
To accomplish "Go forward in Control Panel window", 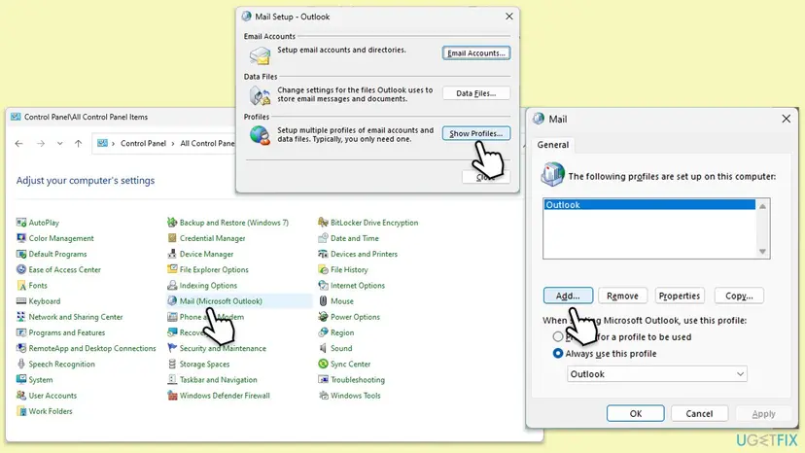I will click(x=41, y=143).
